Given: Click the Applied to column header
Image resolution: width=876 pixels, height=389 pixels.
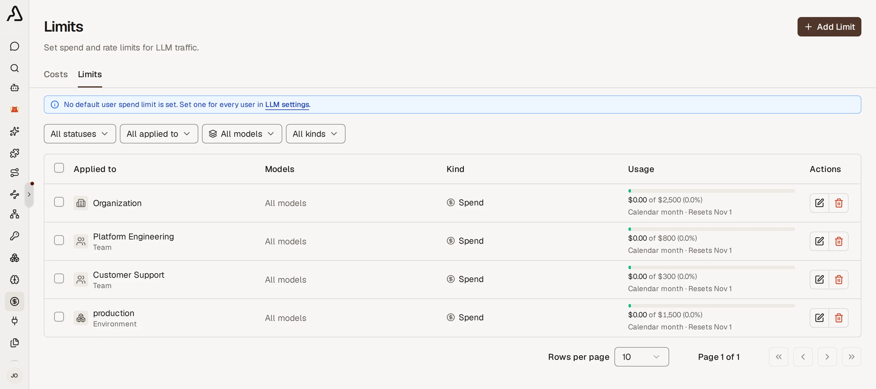Looking at the screenshot, I should (x=95, y=169).
